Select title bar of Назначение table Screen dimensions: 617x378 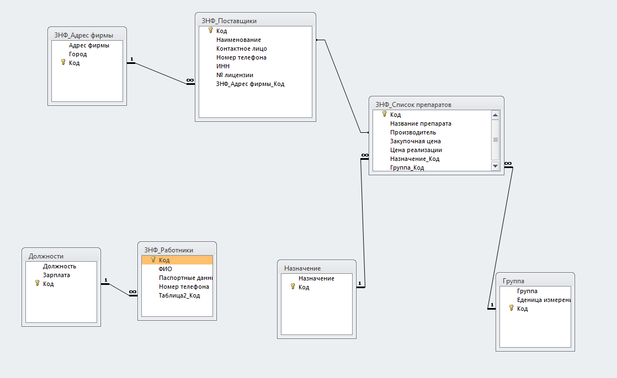point(317,268)
